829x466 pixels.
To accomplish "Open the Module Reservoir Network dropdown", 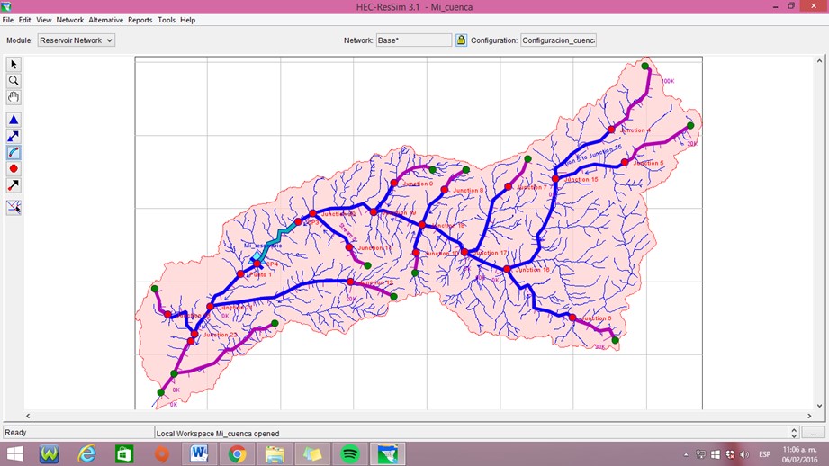I will tap(77, 40).
